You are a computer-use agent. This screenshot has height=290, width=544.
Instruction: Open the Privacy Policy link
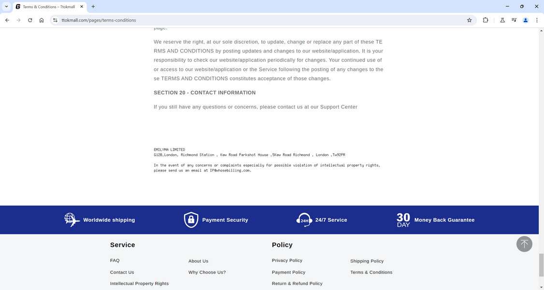287,260
